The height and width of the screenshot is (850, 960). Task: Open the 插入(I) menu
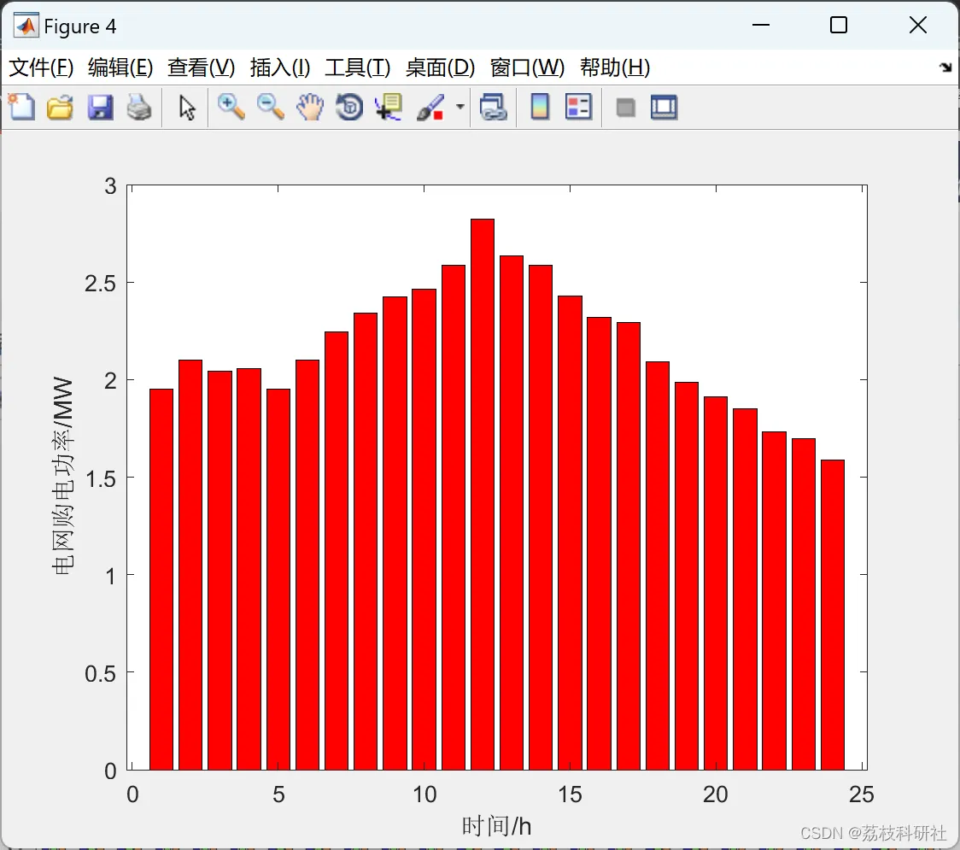click(280, 67)
